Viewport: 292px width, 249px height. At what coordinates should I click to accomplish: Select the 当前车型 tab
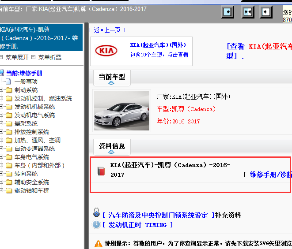[112, 78]
